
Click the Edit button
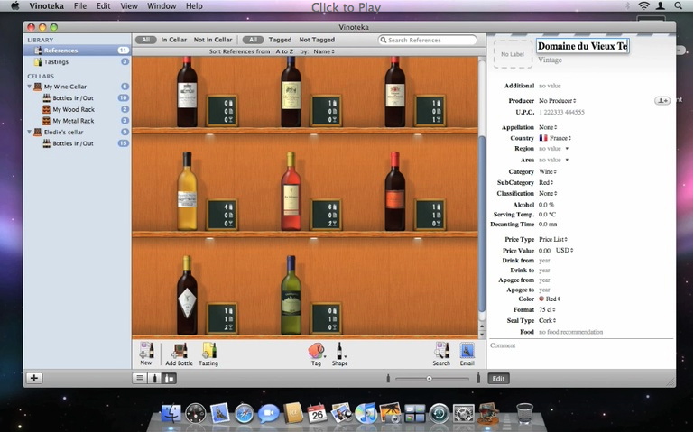498,379
